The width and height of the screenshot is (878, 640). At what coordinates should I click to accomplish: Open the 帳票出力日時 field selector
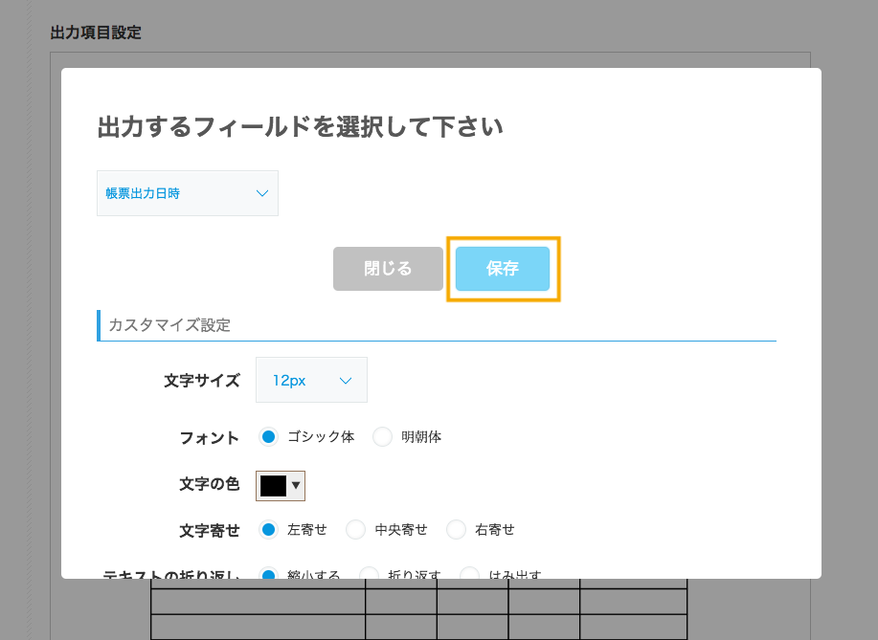[x=187, y=193]
